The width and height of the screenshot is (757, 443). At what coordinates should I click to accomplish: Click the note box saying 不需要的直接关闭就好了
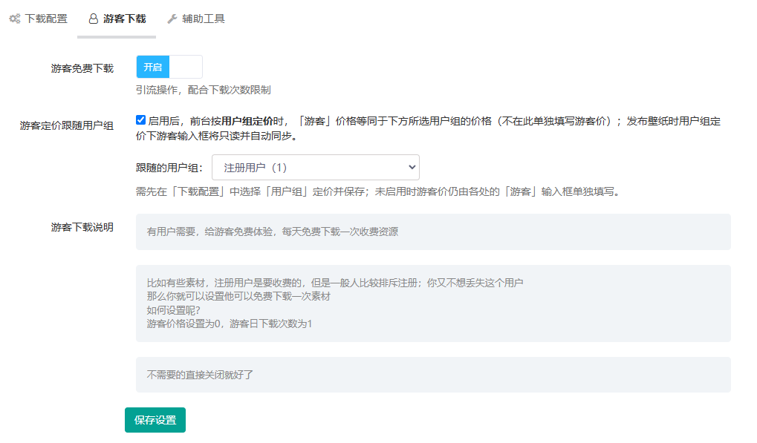[x=433, y=375]
